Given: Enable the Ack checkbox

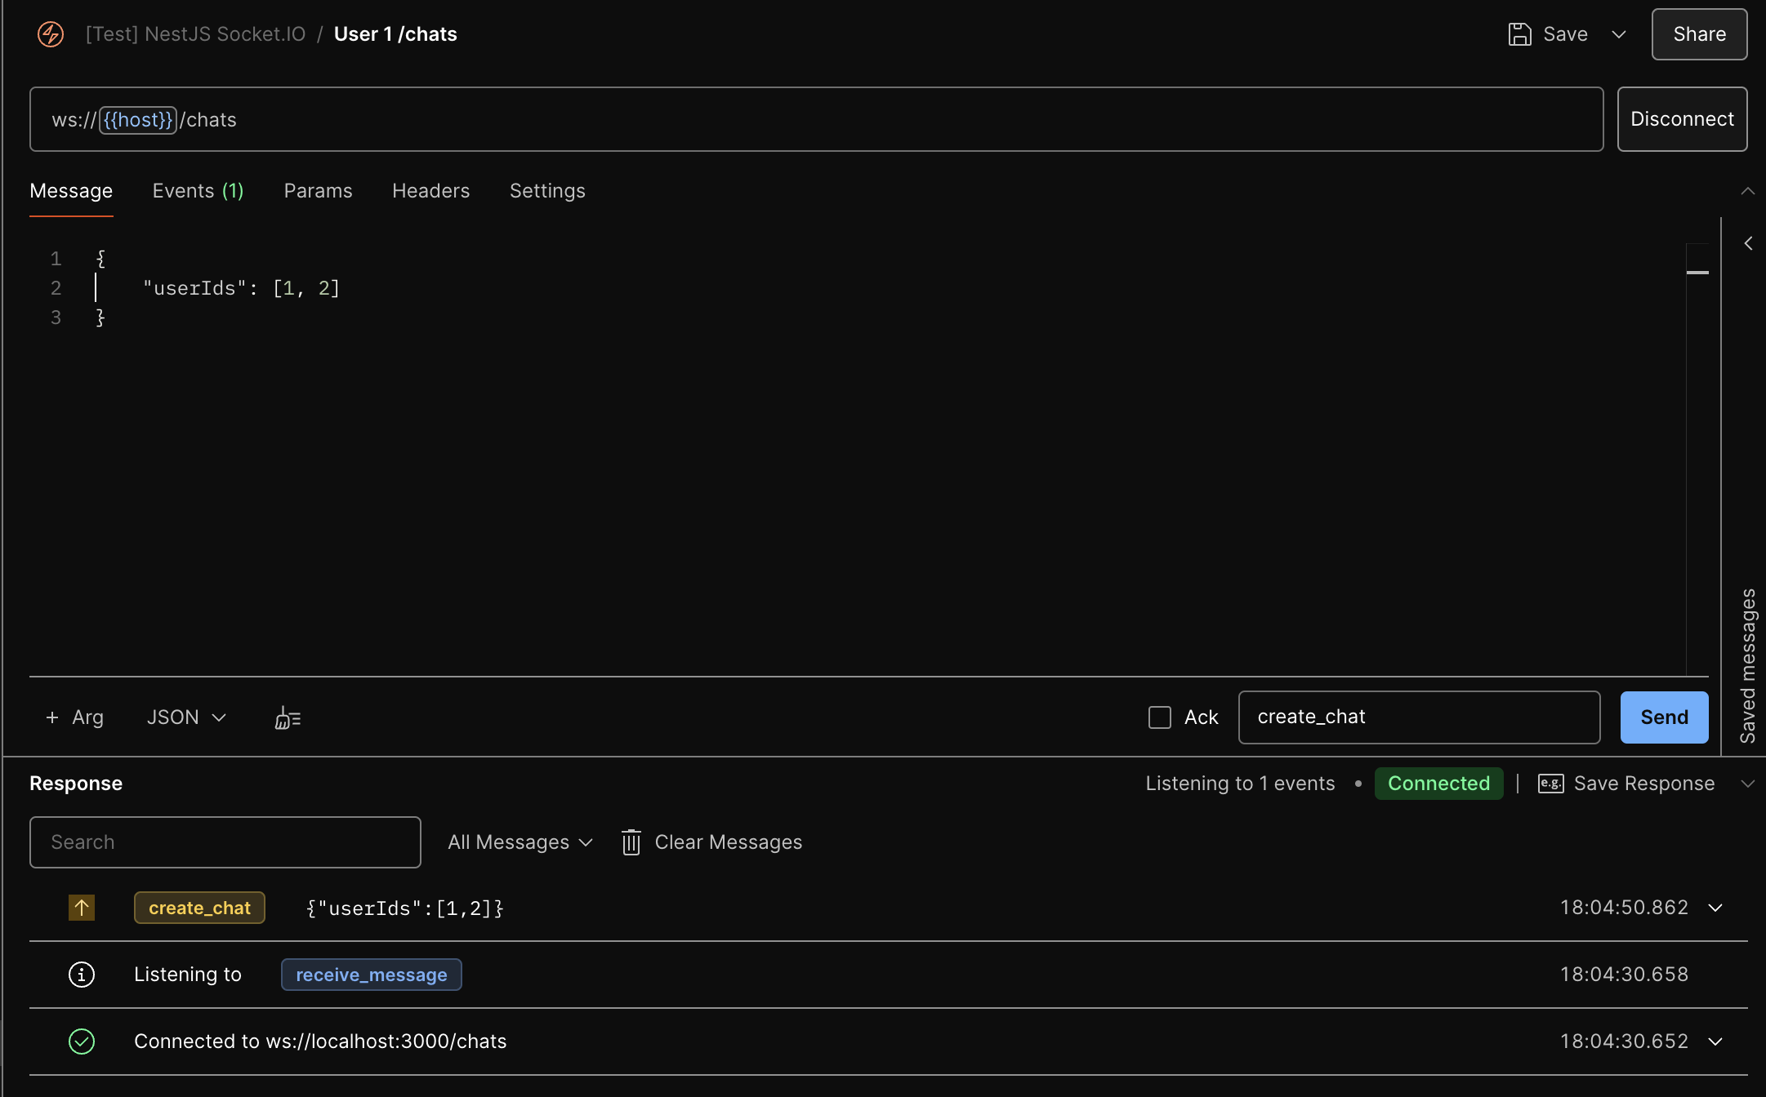Looking at the screenshot, I should point(1160,717).
